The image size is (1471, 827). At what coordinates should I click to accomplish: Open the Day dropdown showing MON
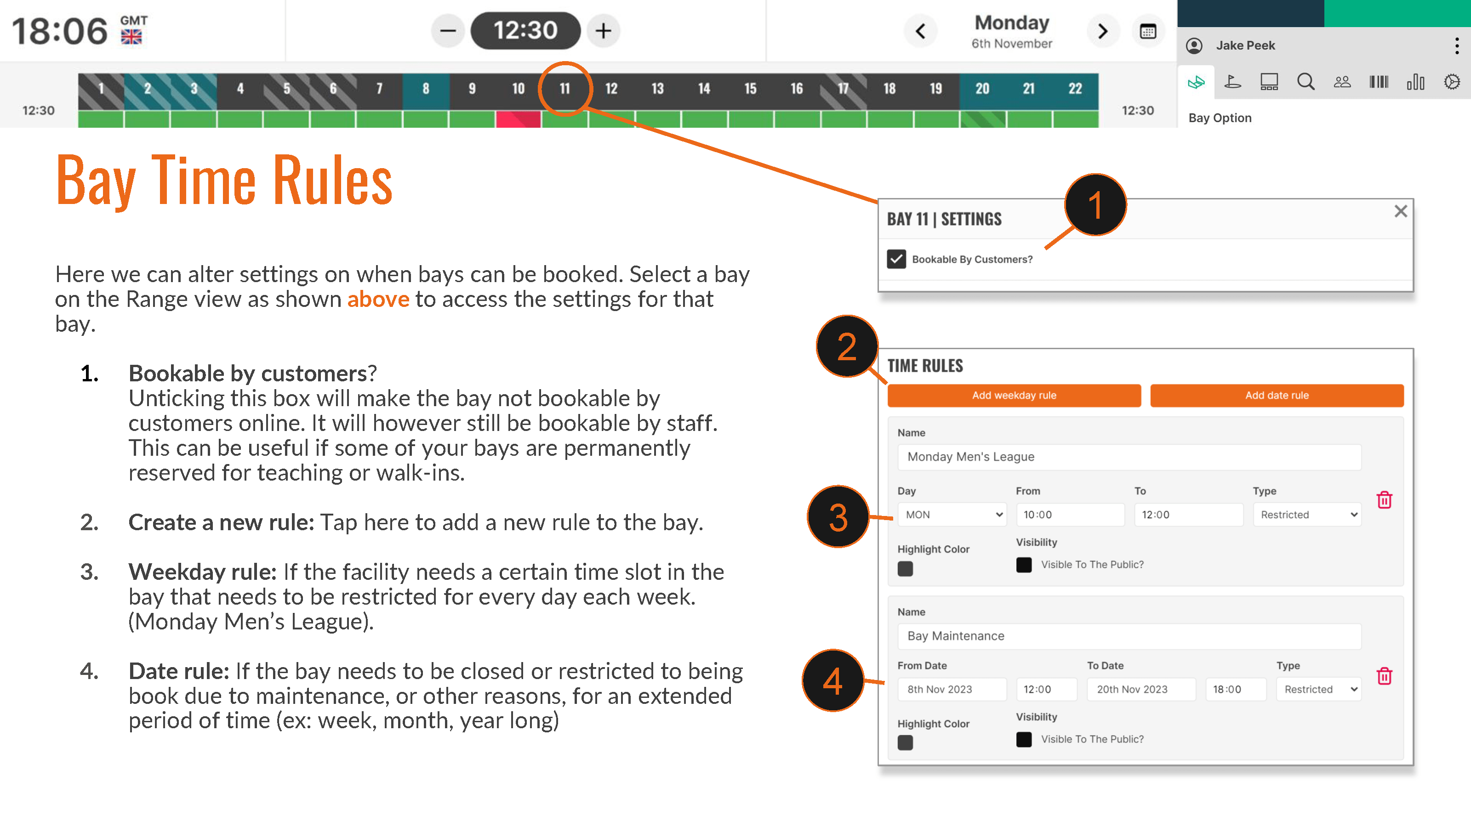point(952,514)
